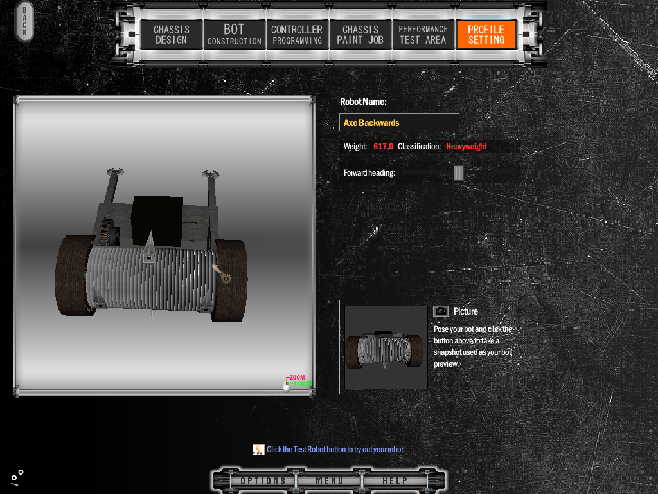Click the Heavyweight classification text
Viewport: 658px width, 494px height.
point(466,147)
